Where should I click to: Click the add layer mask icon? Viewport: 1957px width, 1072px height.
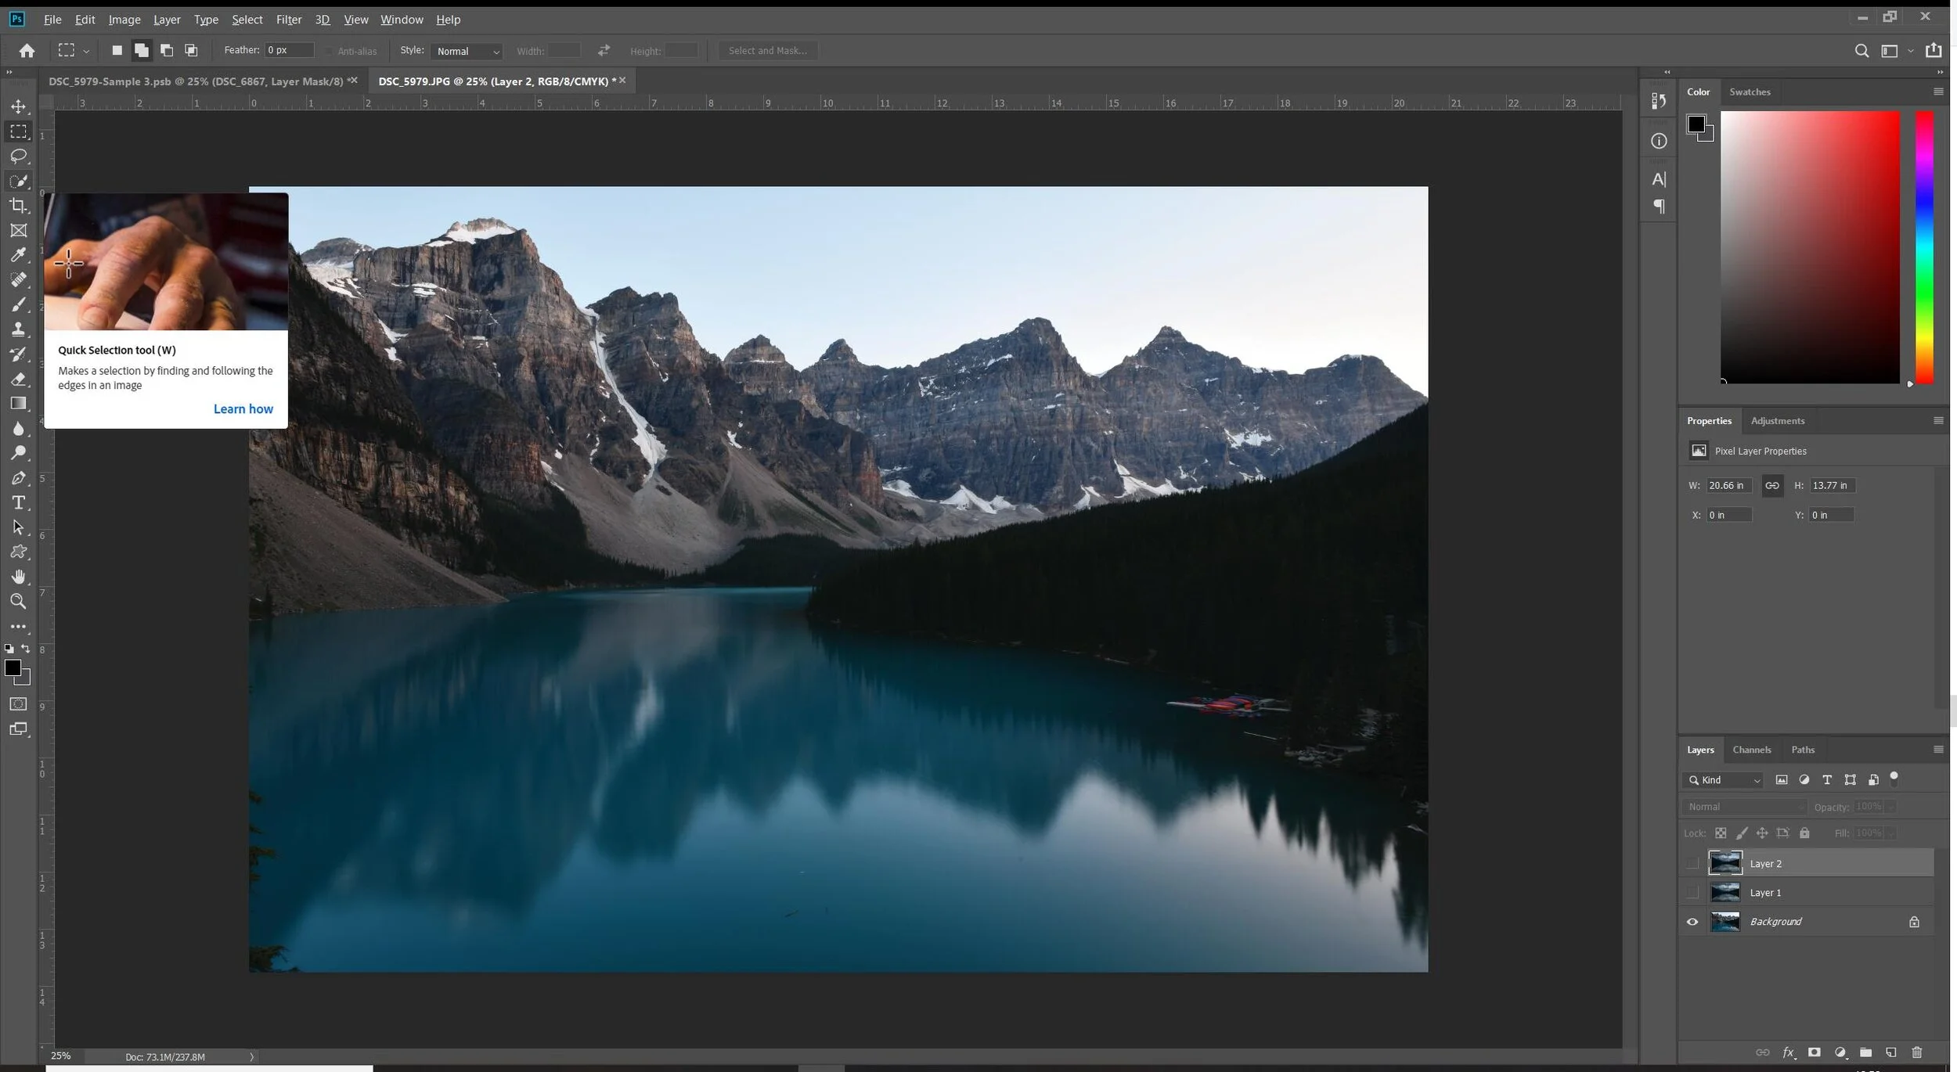[x=1814, y=1052]
